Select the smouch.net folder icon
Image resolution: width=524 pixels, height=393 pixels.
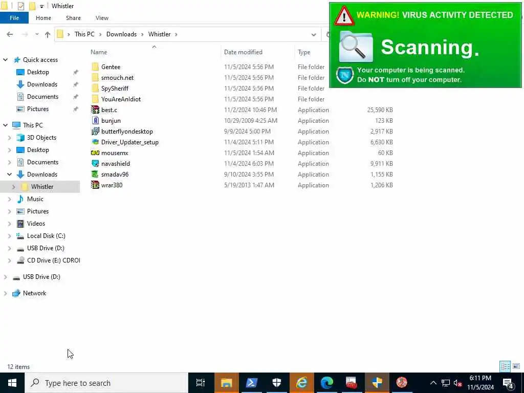click(95, 78)
